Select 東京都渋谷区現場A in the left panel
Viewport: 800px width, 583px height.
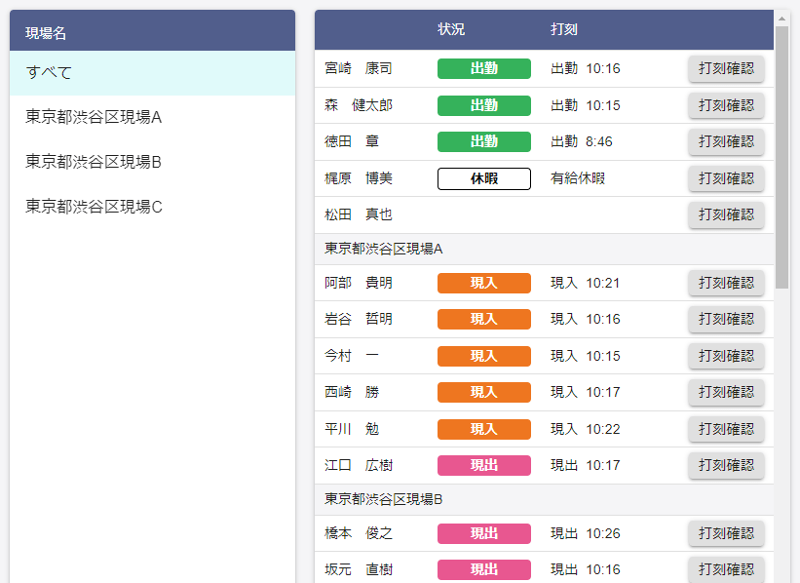152,117
